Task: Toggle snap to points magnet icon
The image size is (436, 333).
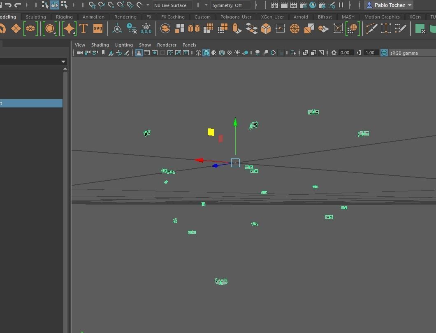Action: pos(111,5)
